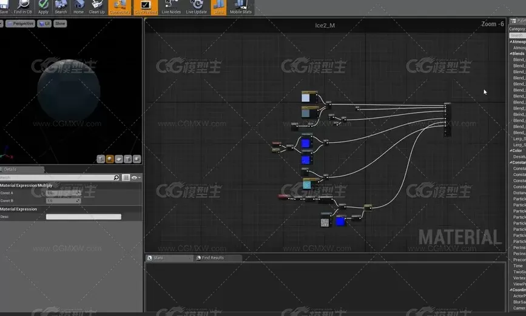The height and width of the screenshot is (316, 526).
Task: Open the Perspective viewport dropdown
Action: click(20, 24)
